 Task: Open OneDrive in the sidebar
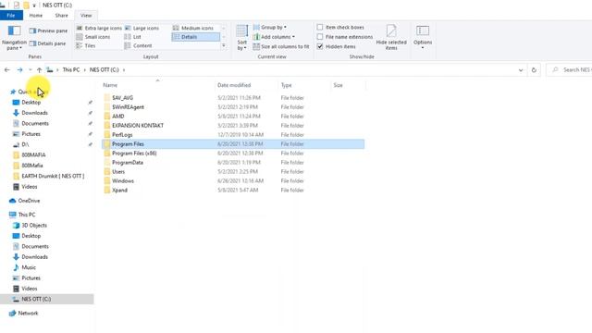(25, 201)
